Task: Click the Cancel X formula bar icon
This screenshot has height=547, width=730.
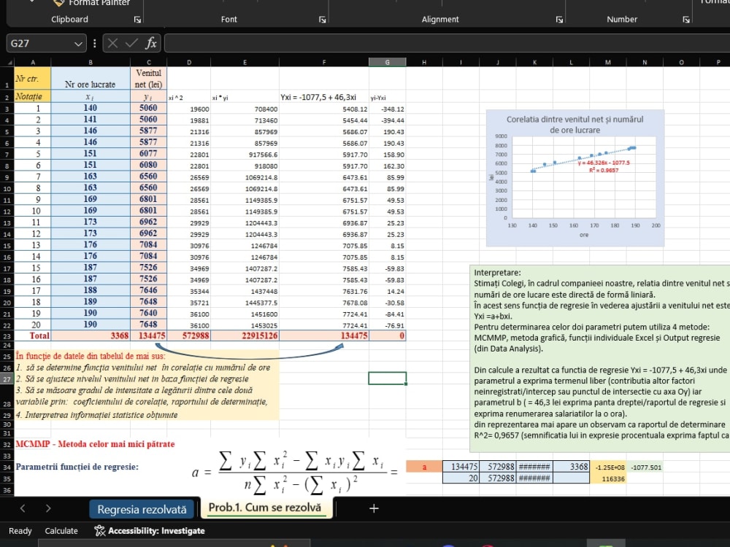Action: 112,43
